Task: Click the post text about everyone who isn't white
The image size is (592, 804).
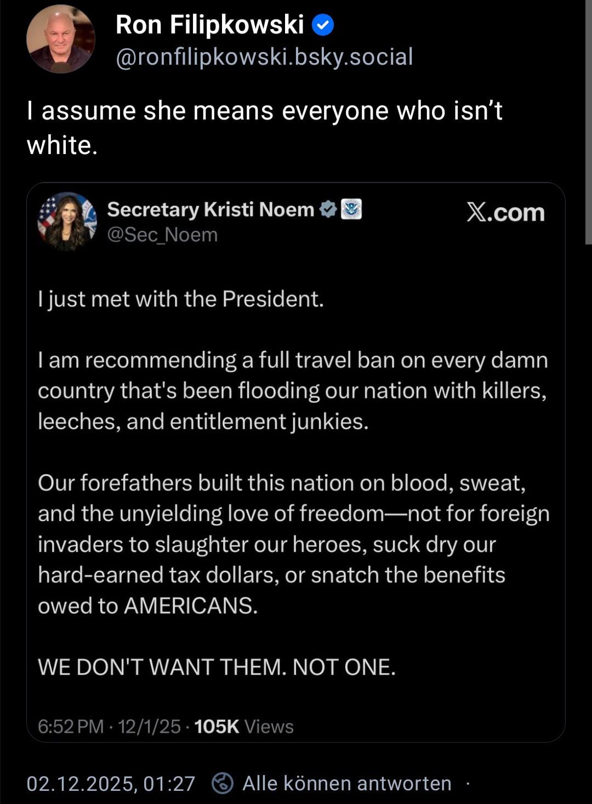Action: coord(264,128)
